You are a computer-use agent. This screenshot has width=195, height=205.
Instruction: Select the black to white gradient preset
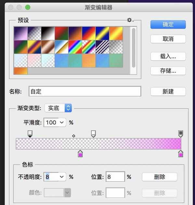(48, 33)
